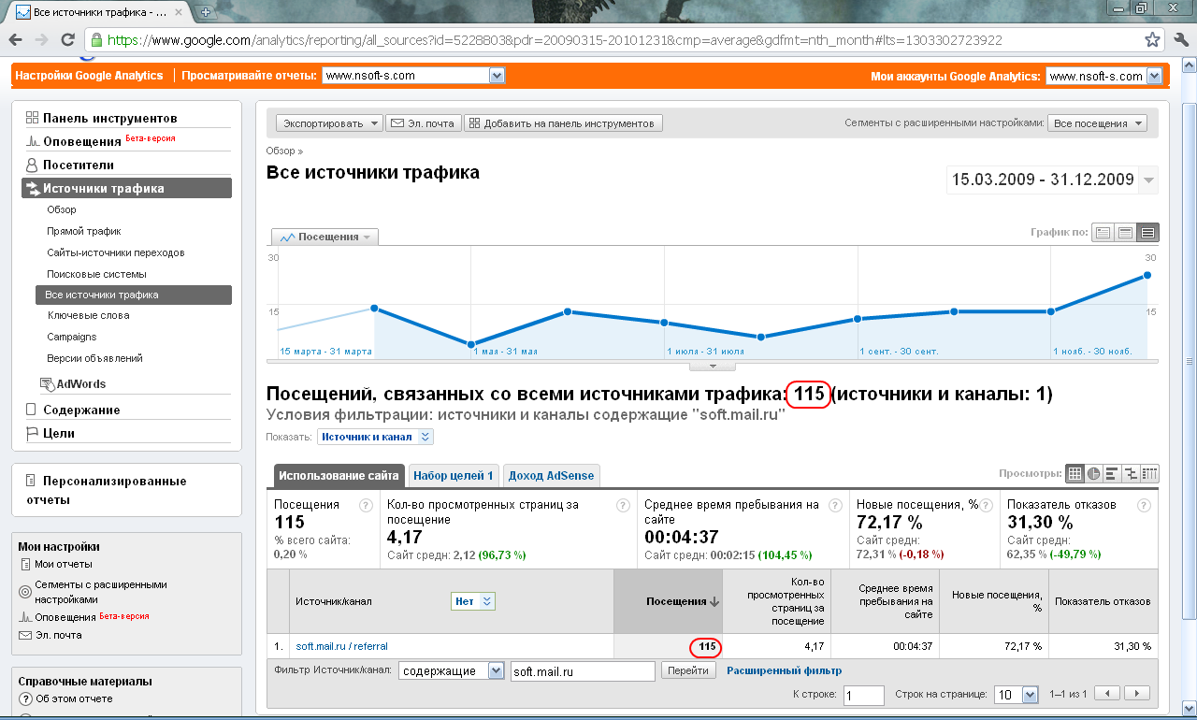Open the date range picker arrow
Image resolution: width=1197 pixels, height=720 pixels.
pos(1148,180)
